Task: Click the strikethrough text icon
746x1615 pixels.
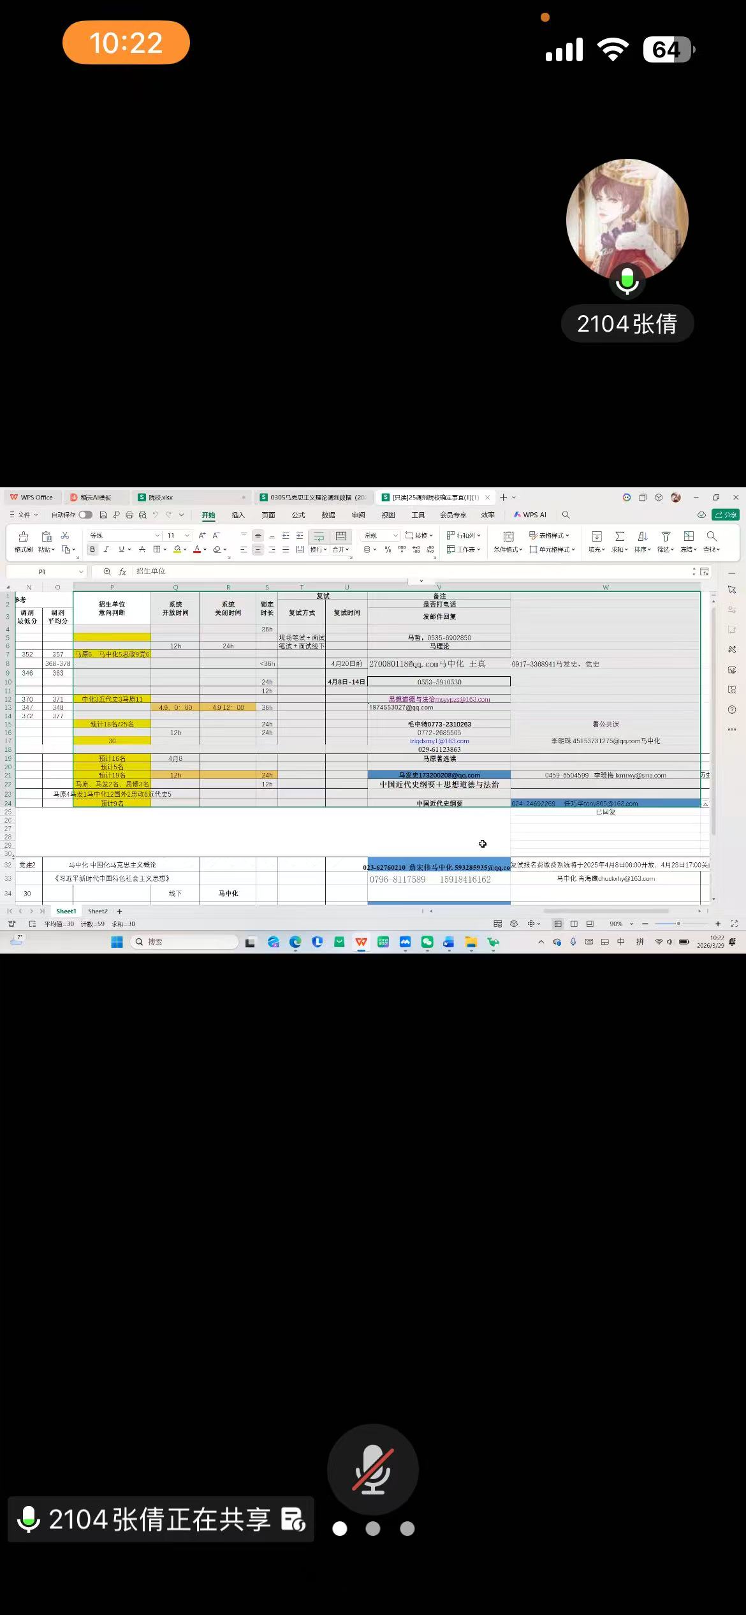Action: pos(142,549)
